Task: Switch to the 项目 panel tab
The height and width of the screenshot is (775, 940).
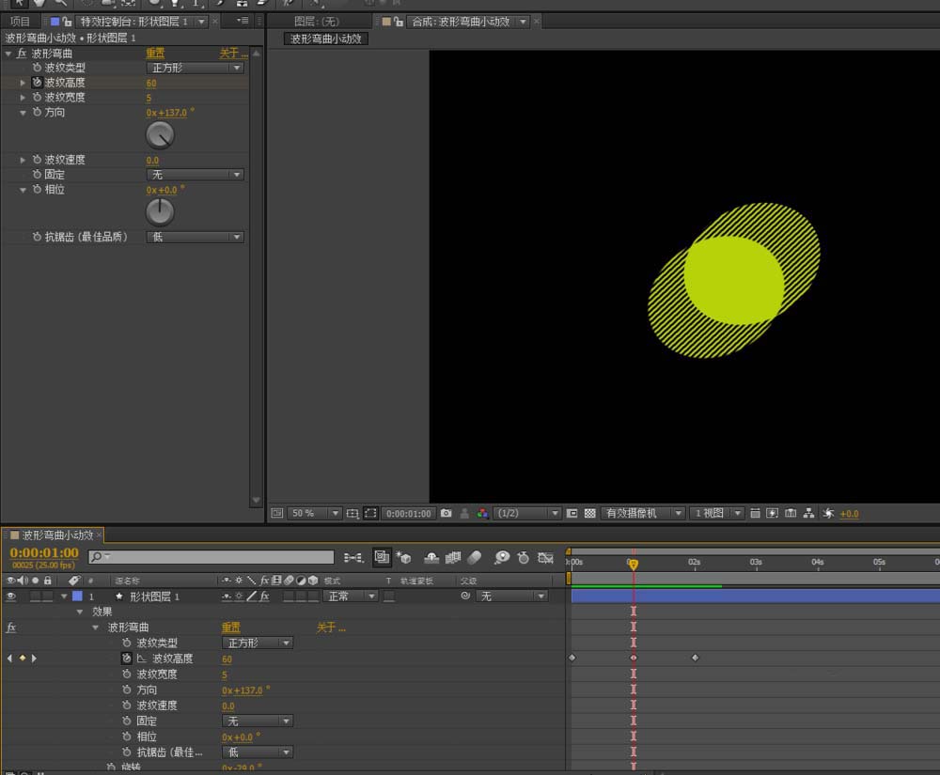Action: [20, 21]
